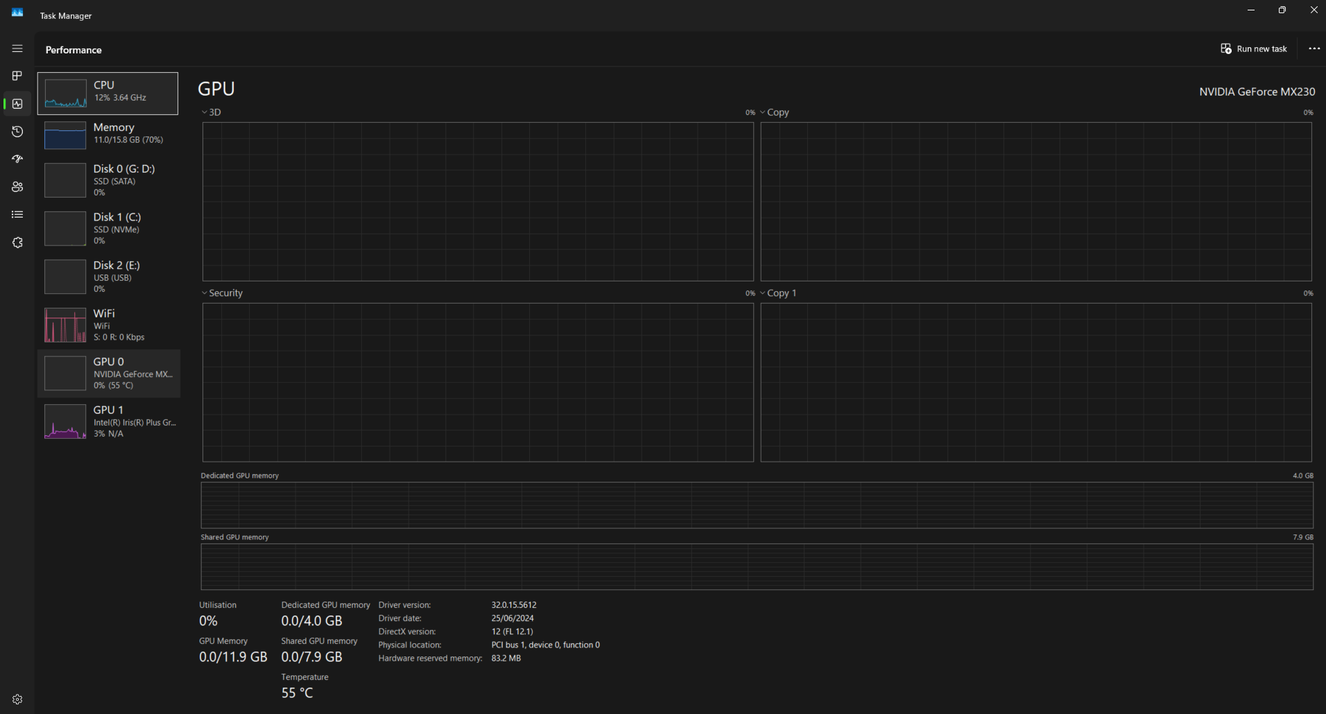Viewport: 1326px width, 714px height.
Task: Switch to the Users page icon
Action: [17, 187]
